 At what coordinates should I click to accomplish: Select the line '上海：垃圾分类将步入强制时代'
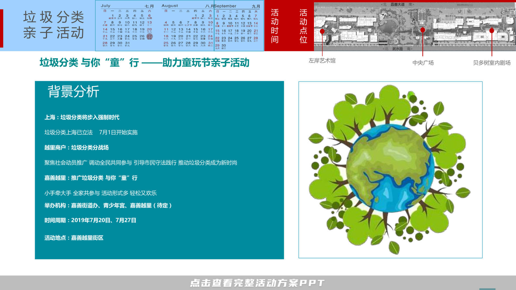pos(82,117)
